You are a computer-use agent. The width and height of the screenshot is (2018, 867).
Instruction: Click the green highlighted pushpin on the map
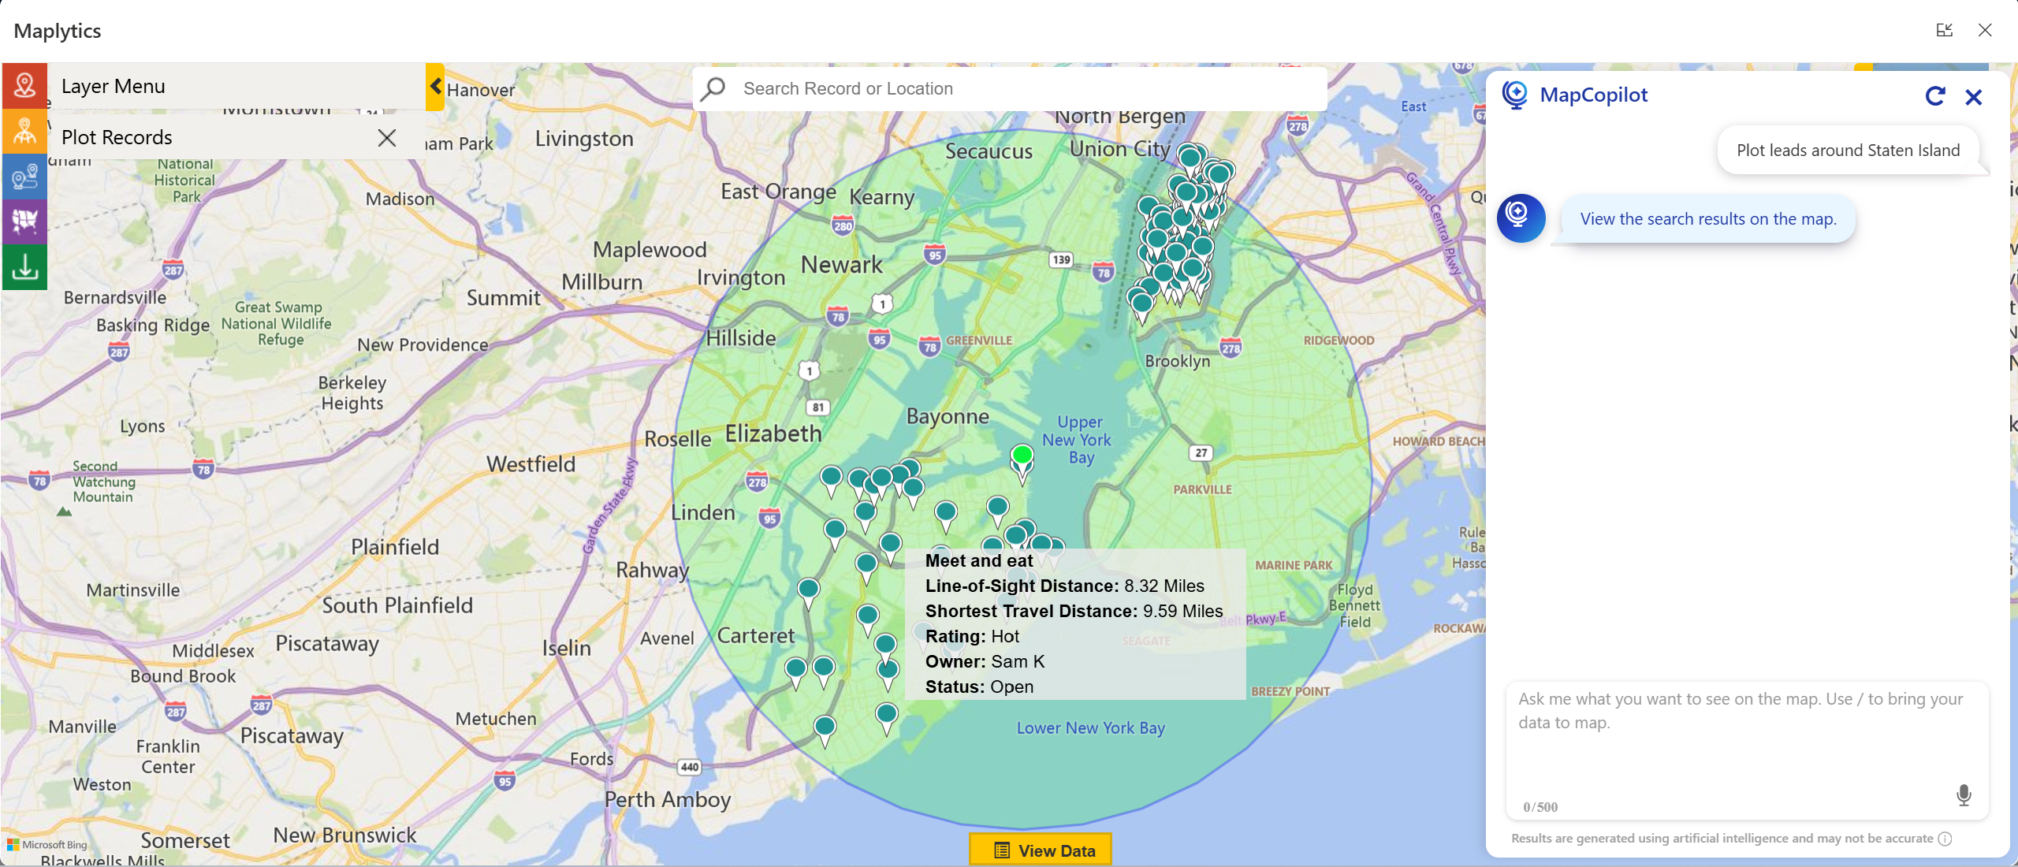(1021, 456)
